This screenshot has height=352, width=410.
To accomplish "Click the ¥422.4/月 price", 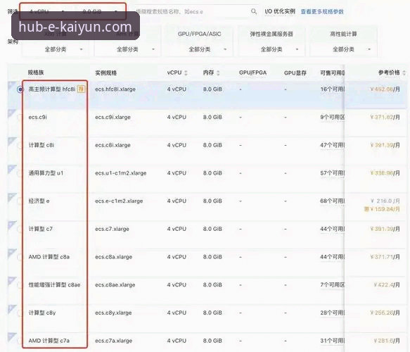I will 387,284.
